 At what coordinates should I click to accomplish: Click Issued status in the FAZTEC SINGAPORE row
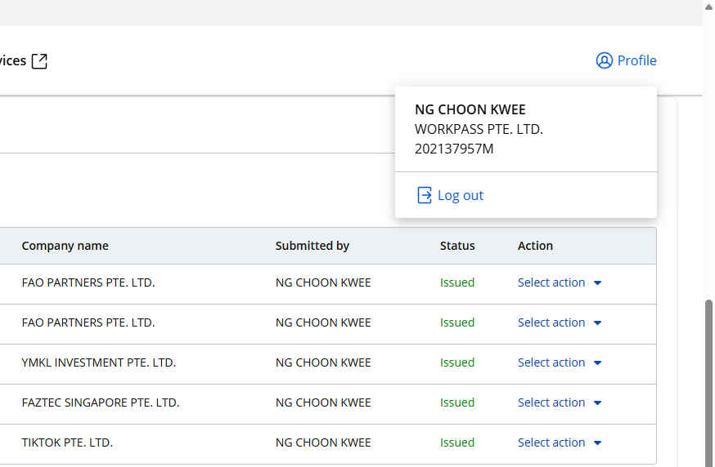[457, 403]
